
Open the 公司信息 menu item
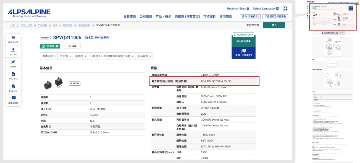pos(146,17)
